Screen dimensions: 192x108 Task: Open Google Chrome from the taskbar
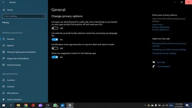coord(26,105)
